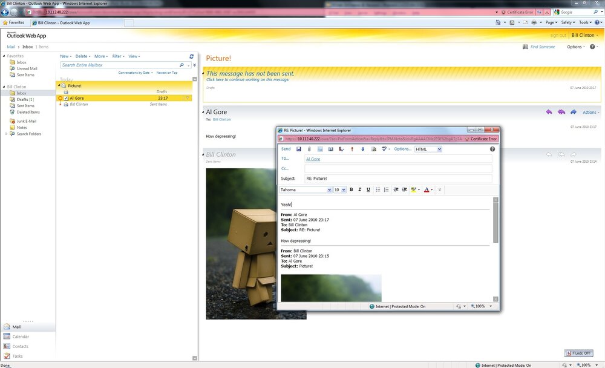Open the Filter dropdown menu

pos(118,56)
